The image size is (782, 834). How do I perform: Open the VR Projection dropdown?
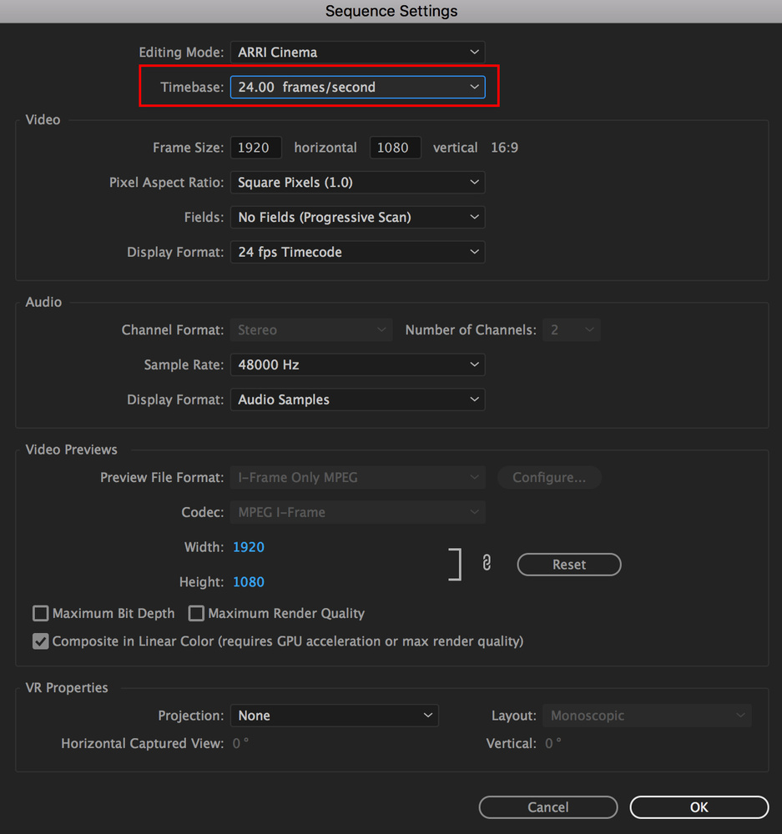(334, 716)
